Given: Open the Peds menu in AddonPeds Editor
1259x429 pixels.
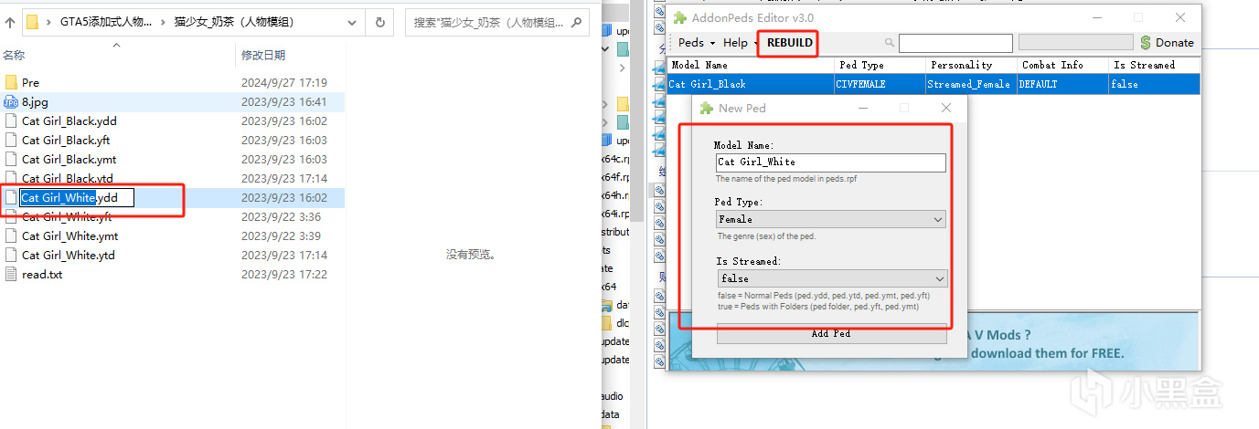Looking at the screenshot, I should [x=695, y=43].
